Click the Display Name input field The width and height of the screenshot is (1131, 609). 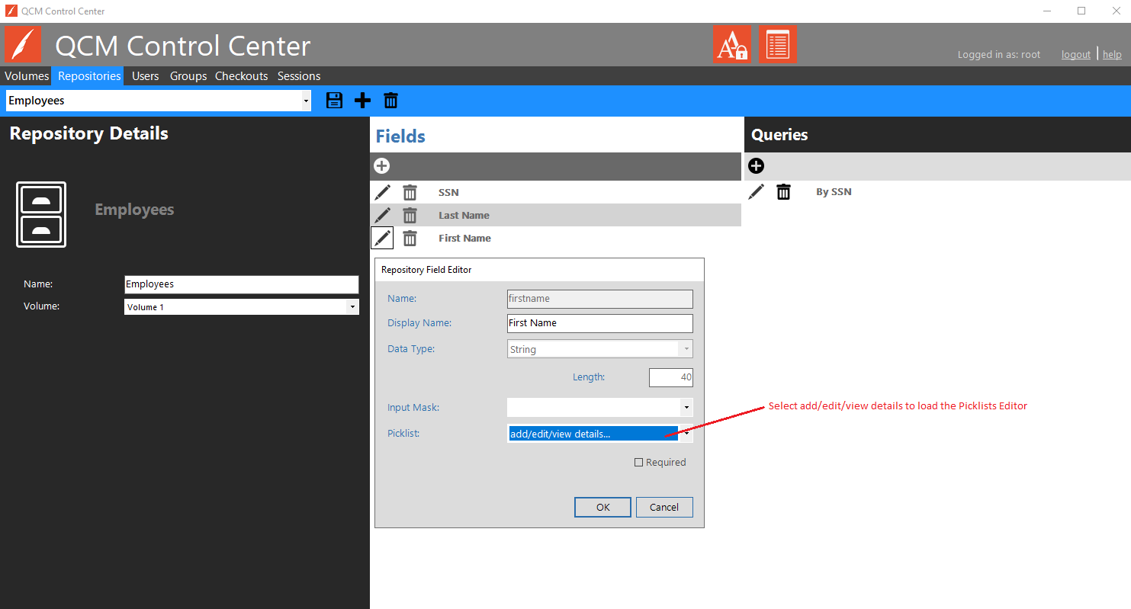[x=599, y=323]
